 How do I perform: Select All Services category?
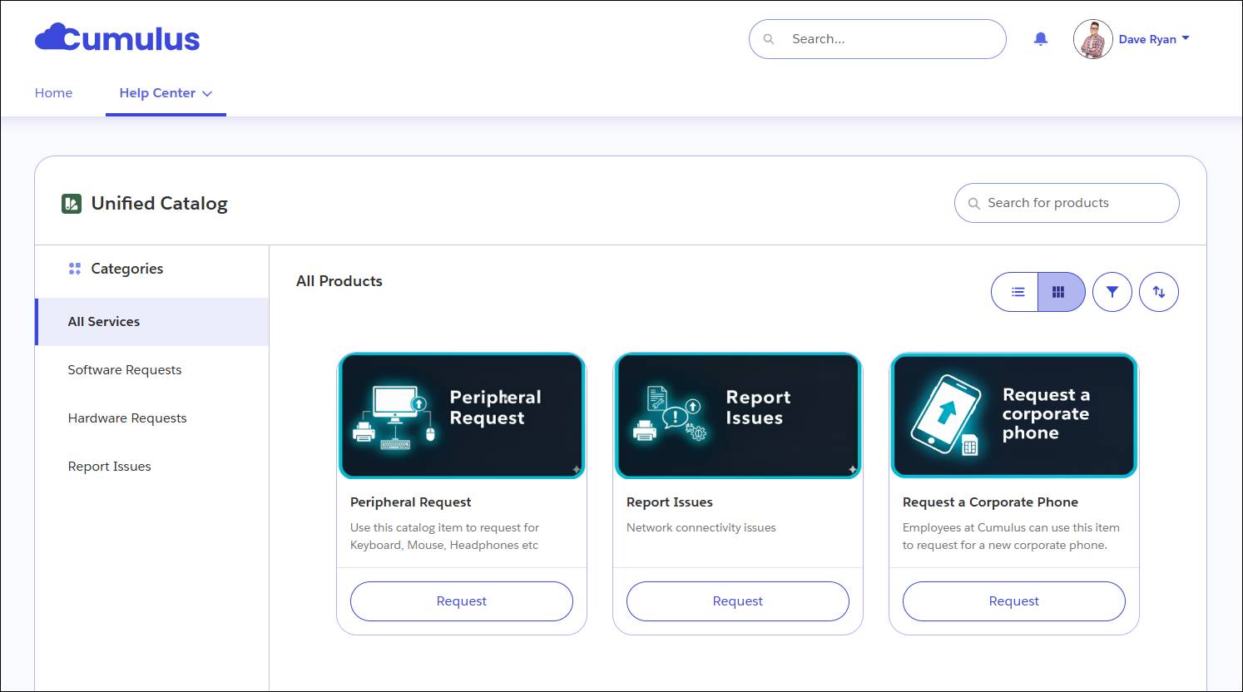point(152,322)
